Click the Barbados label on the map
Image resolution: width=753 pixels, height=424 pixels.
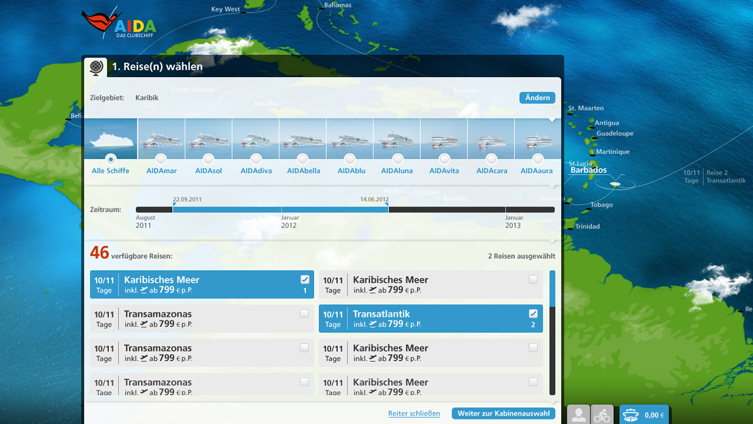point(588,170)
